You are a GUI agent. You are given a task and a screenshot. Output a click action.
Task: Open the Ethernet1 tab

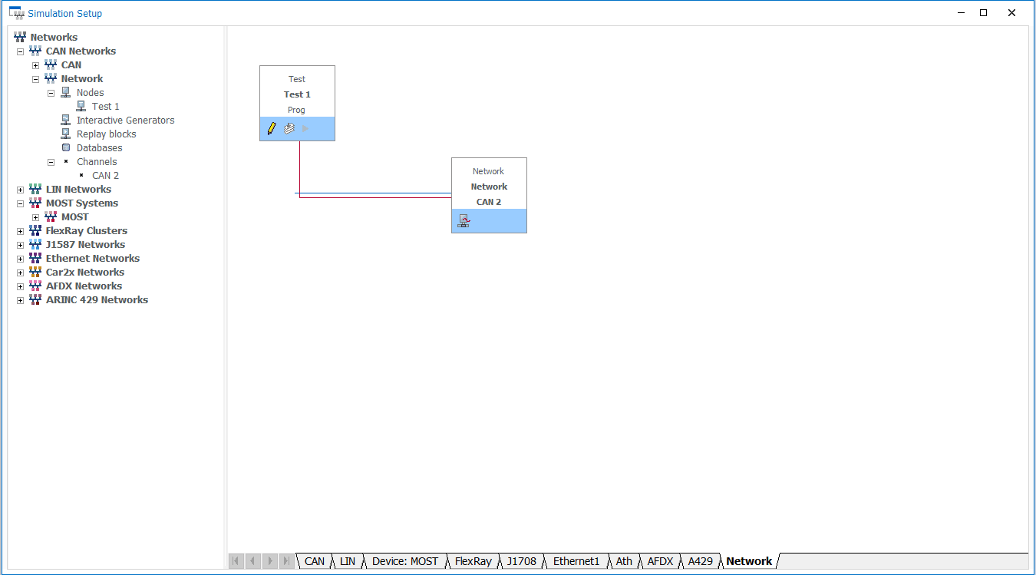576,561
